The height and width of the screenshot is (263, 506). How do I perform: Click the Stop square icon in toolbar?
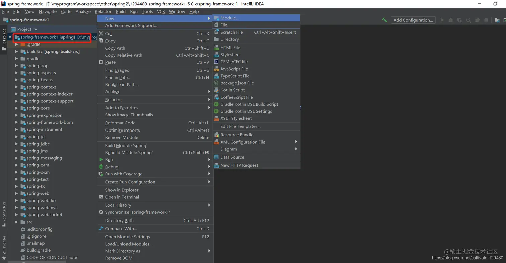click(x=486, y=20)
